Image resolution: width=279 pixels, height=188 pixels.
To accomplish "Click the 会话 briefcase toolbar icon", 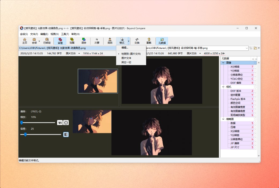I will click(34, 41).
